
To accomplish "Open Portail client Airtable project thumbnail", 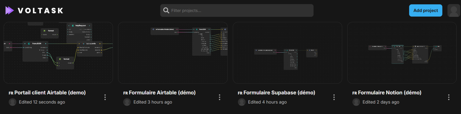I will click(58, 53).
